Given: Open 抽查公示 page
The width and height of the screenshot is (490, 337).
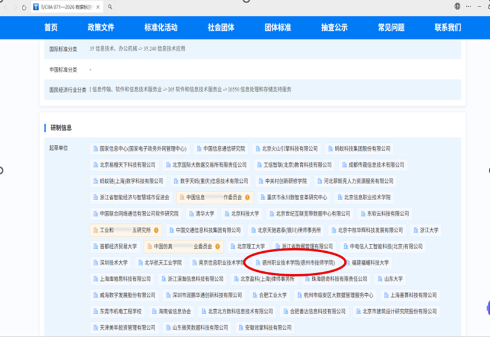Looking at the screenshot, I should coord(334,27).
